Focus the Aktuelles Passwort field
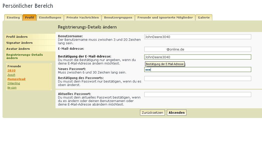The width and height of the screenshot is (262, 144). [198, 94]
